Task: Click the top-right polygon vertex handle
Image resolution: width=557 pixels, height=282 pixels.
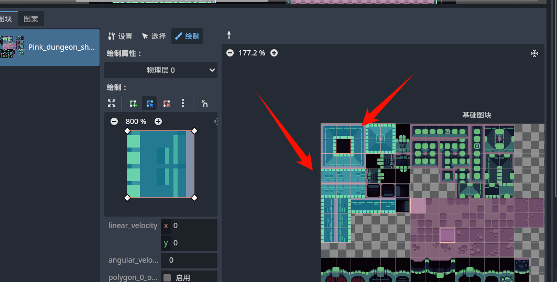Action: pyautogui.click(x=194, y=131)
